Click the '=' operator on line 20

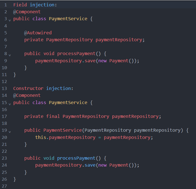100,138
